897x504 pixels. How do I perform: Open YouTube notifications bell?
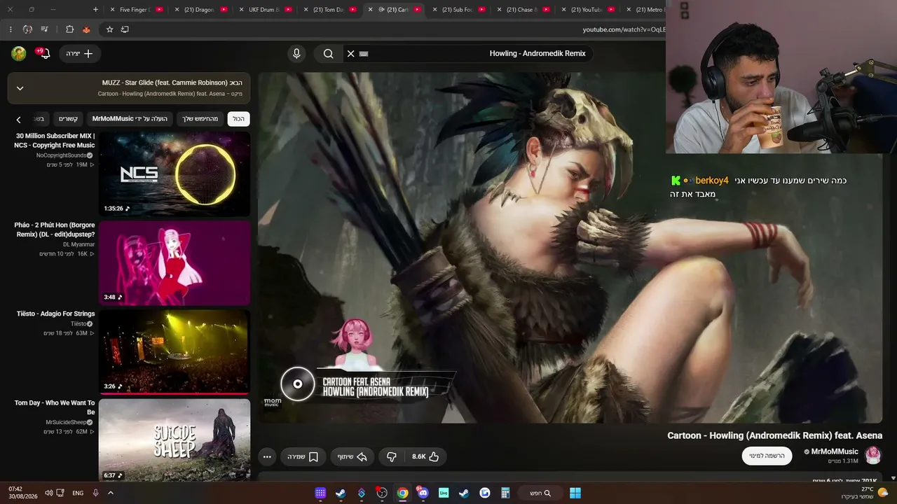pos(43,53)
